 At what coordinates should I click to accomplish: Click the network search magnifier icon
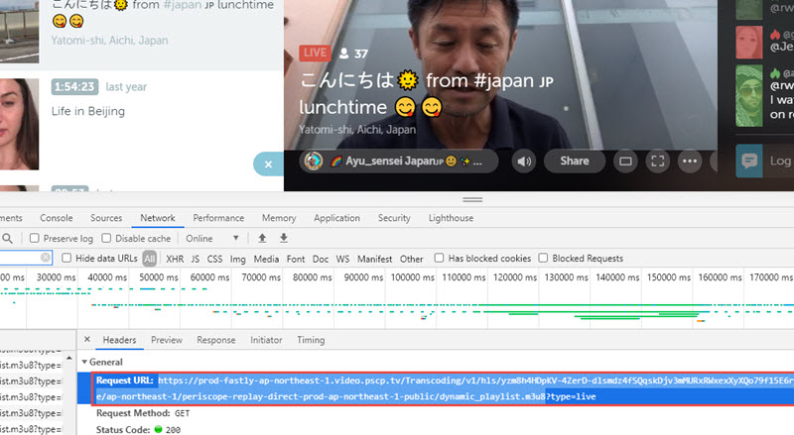(8, 238)
